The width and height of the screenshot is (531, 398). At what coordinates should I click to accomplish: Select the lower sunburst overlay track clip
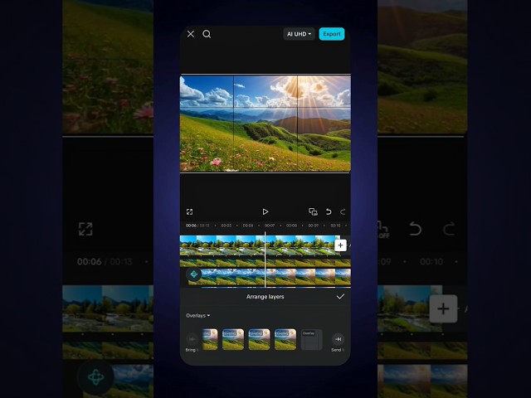[269, 277]
